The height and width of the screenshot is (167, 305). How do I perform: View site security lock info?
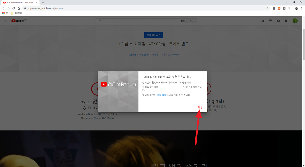25,8
